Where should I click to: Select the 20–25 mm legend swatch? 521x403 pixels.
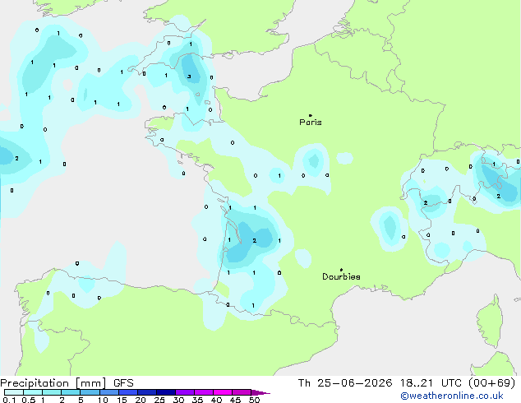[147, 392]
